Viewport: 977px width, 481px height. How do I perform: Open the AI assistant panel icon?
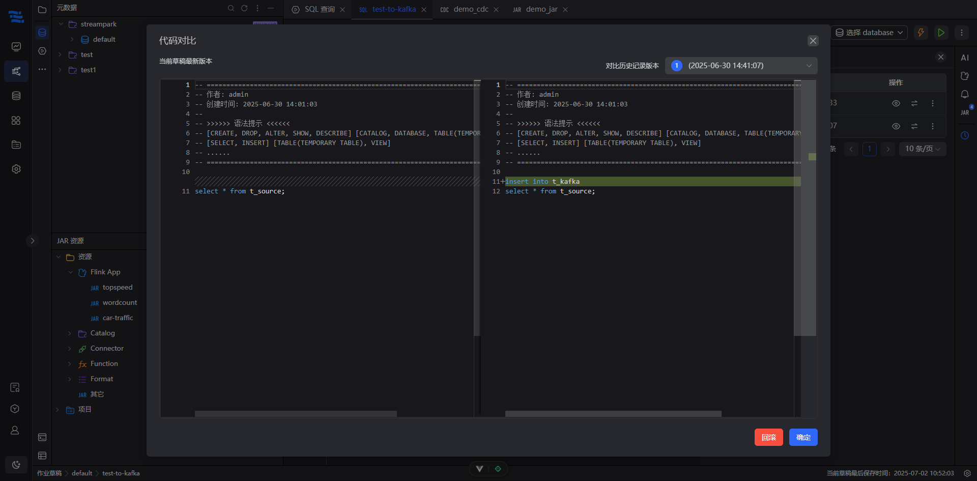tap(965, 58)
